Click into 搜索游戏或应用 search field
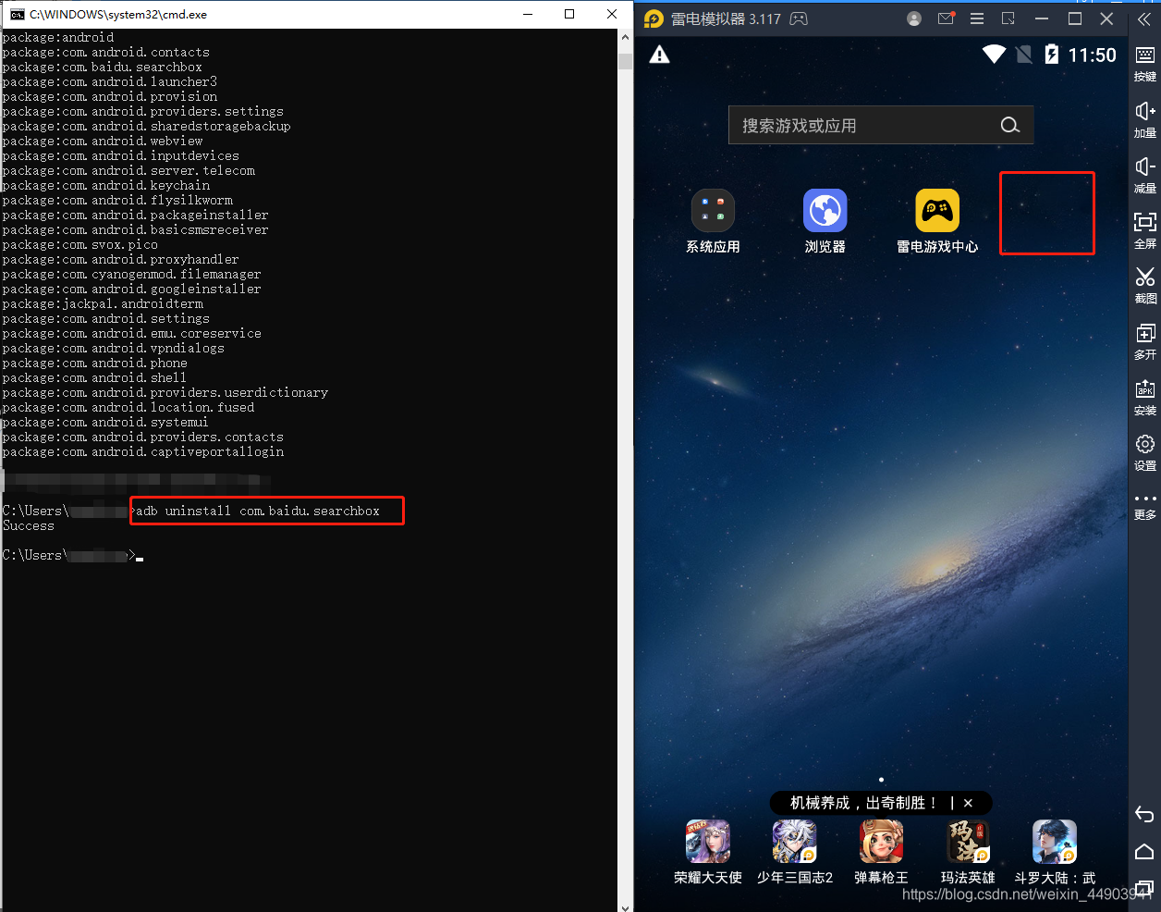 (x=881, y=125)
